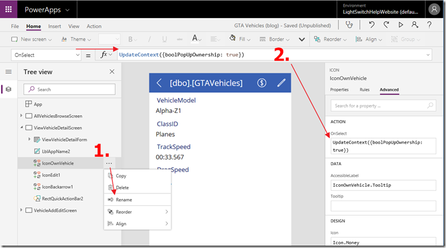The height and width of the screenshot is (248, 446).
Task: Collapse the ViewVehicleDetailScreen node
Action: point(21,128)
